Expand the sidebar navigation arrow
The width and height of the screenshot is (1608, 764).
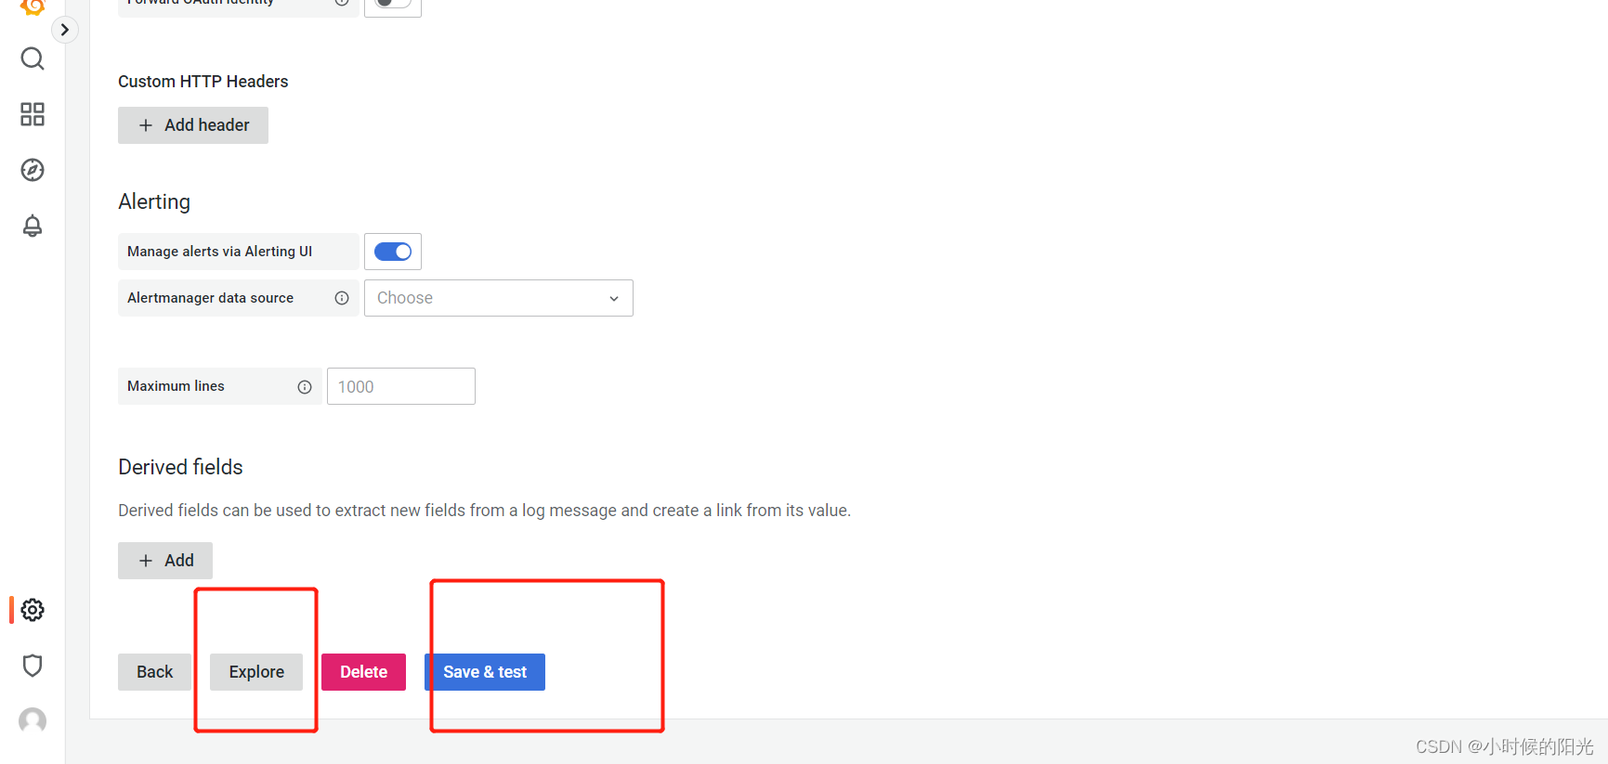64,30
